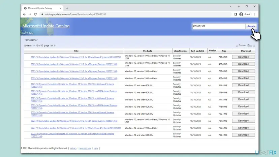
Task: Sort by the Size column header
Action: pyautogui.click(x=224, y=51)
